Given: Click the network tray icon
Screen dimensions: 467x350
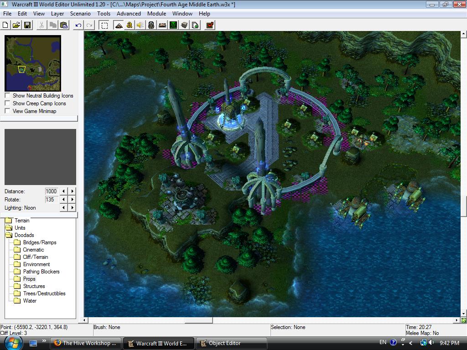Looking at the screenshot, I should (423, 343).
